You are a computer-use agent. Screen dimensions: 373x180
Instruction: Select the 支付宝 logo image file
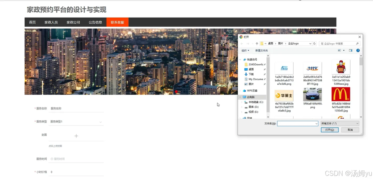click(313, 74)
